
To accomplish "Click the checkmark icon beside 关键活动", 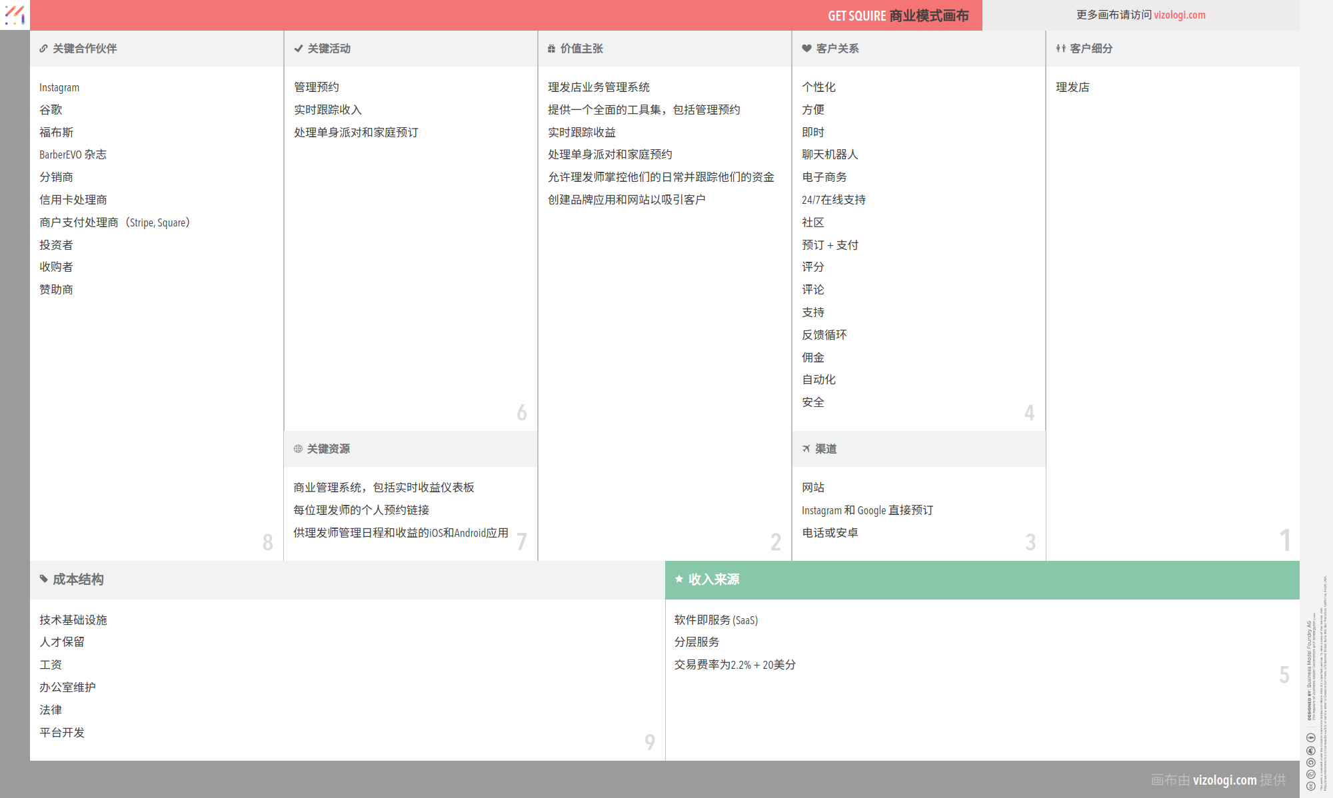I will tap(298, 49).
